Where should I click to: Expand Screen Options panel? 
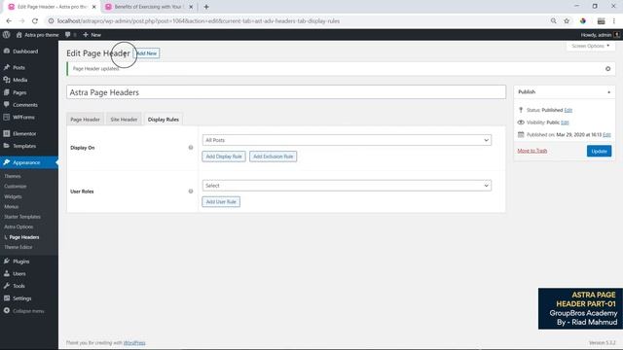tap(591, 46)
